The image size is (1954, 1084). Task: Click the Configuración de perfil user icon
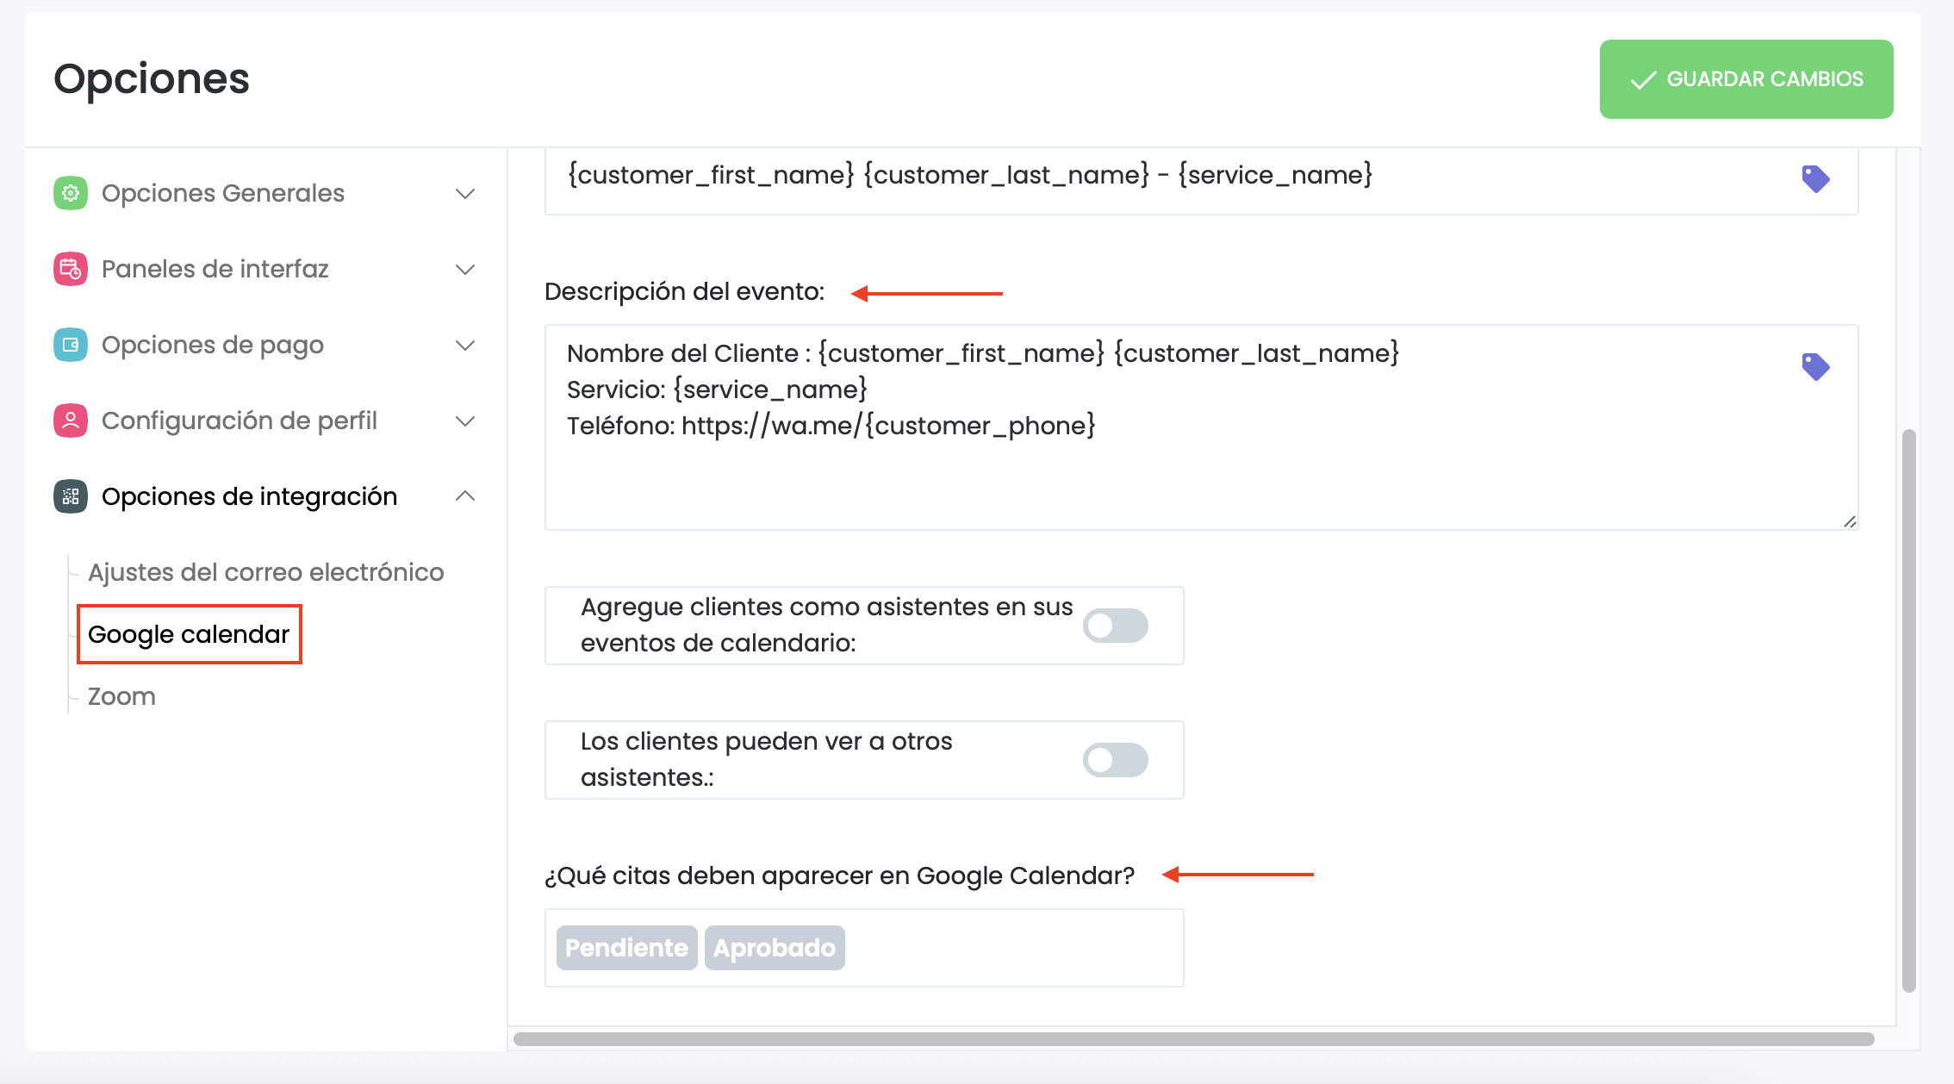click(71, 421)
